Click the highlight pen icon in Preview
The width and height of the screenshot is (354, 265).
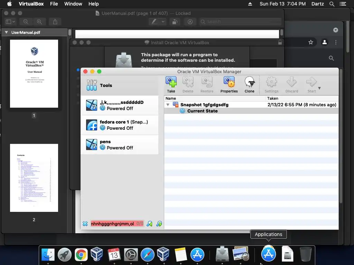(x=154, y=22)
